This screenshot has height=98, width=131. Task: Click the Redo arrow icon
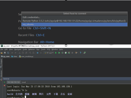15,53
